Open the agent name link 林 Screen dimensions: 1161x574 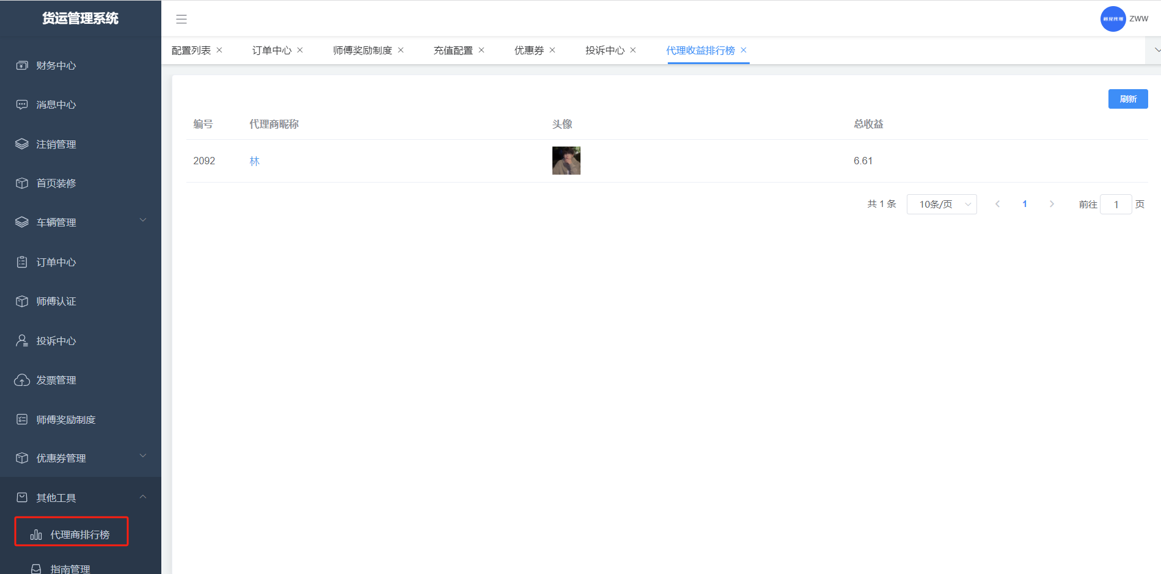coord(255,161)
